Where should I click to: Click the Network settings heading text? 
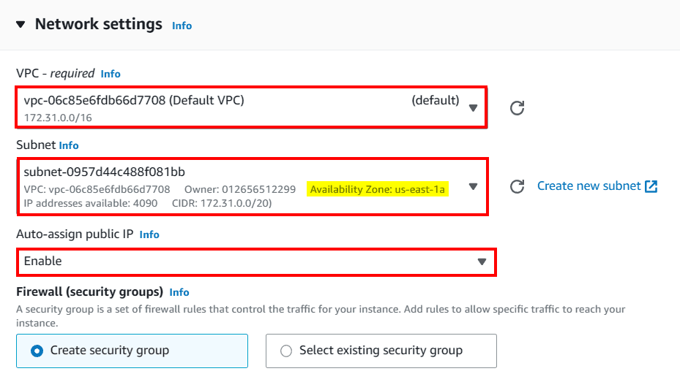99,24
